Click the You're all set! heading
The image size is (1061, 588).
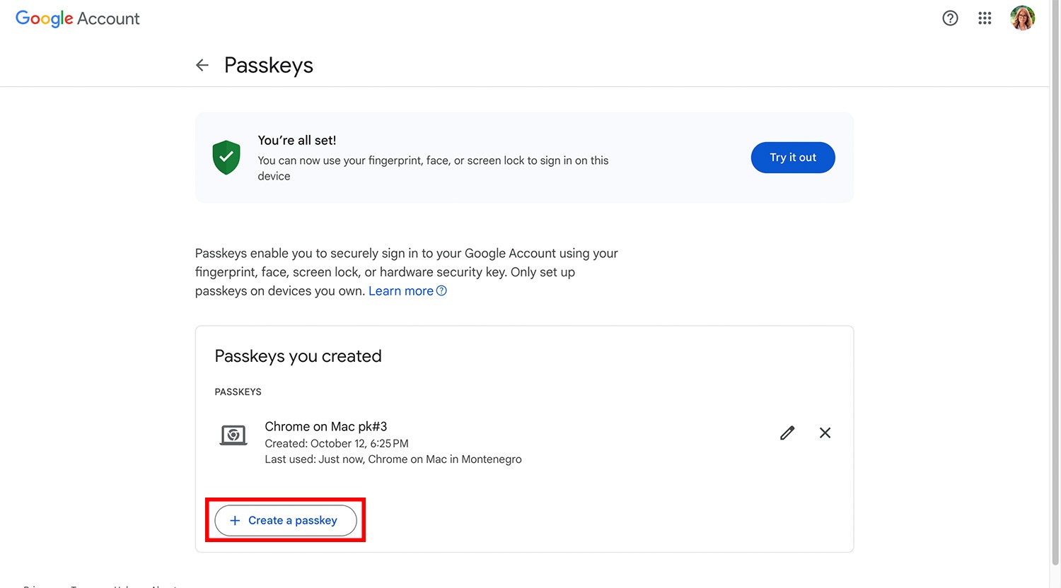tap(297, 140)
